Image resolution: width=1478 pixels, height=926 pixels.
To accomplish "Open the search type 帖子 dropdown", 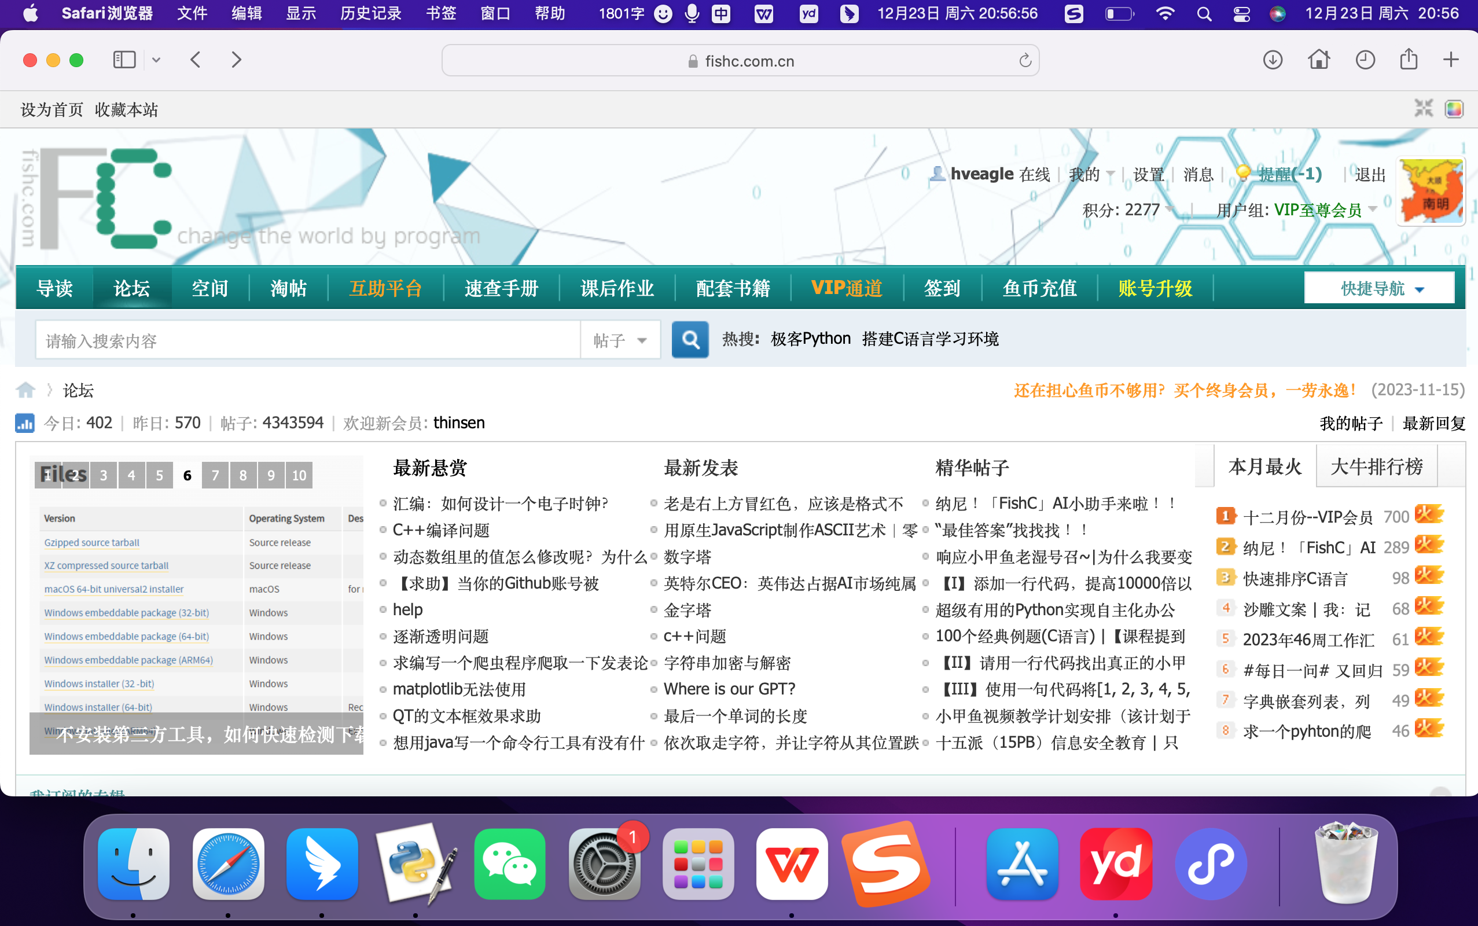I will [620, 340].
